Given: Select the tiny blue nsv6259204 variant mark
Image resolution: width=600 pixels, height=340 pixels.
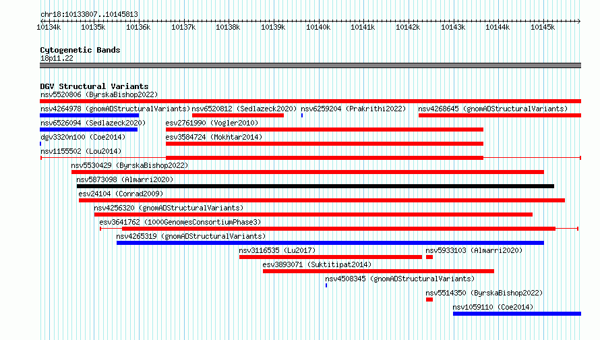Looking at the screenshot, I should [302, 115].
